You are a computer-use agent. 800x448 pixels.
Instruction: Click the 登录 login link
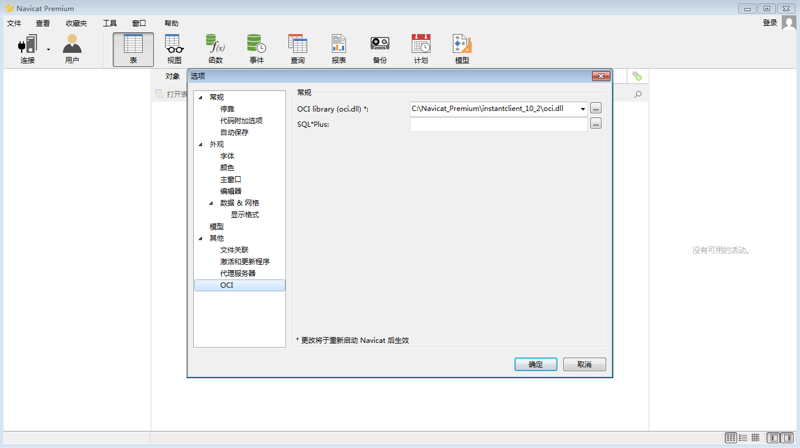click(770, 23)
